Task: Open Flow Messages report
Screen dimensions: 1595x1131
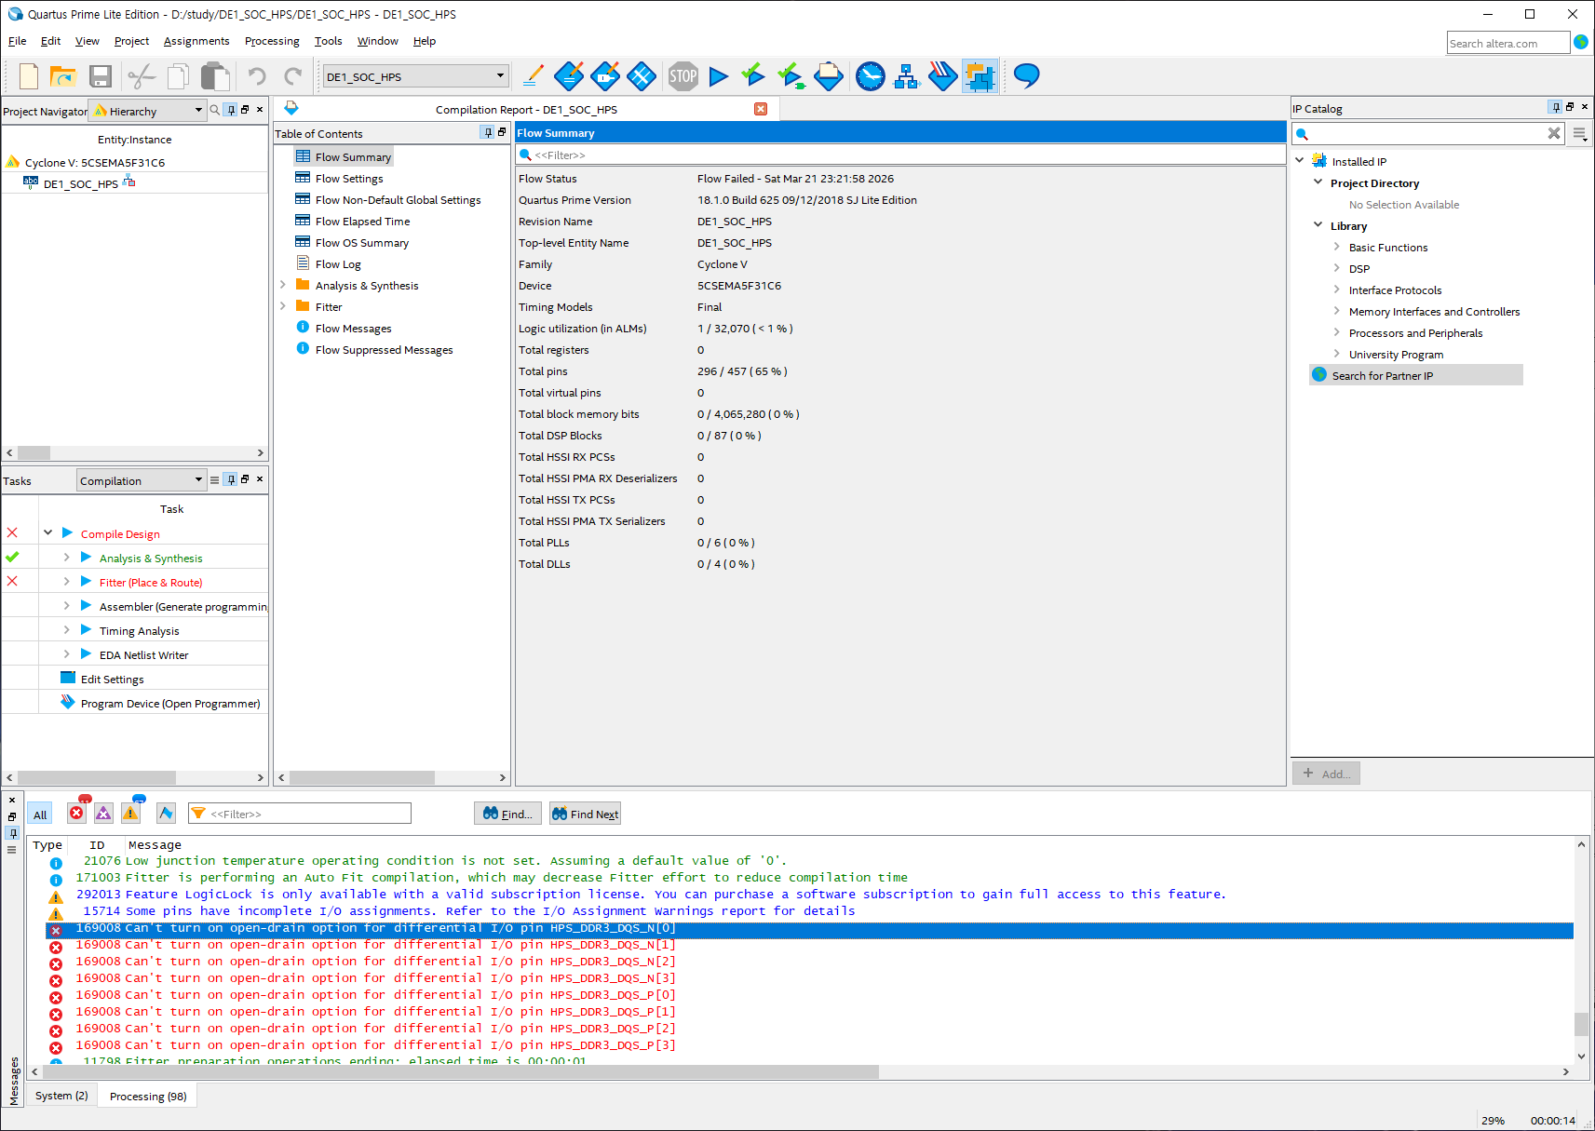Action: (353, 328)
